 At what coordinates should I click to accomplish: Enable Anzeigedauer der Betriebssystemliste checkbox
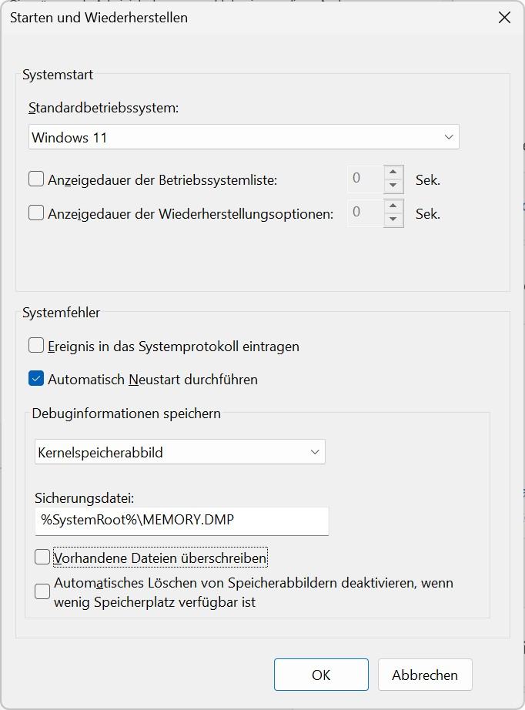pyautogui.click(x=36, y=179)
